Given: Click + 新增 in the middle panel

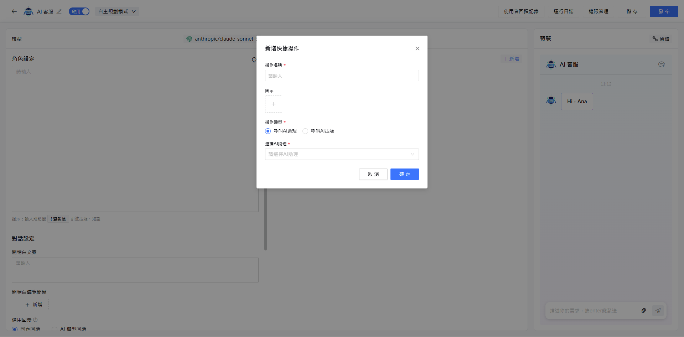Looking at the screenshot, I should 512,59.
